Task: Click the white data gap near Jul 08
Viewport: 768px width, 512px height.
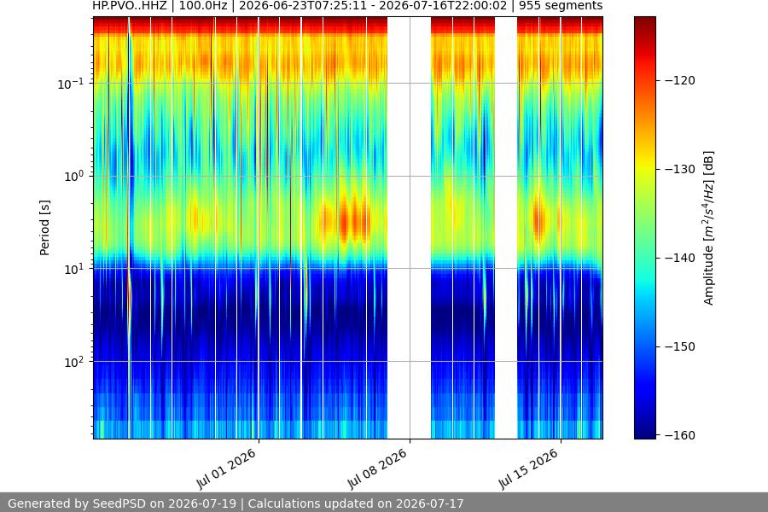Action: tap(409, 228)
